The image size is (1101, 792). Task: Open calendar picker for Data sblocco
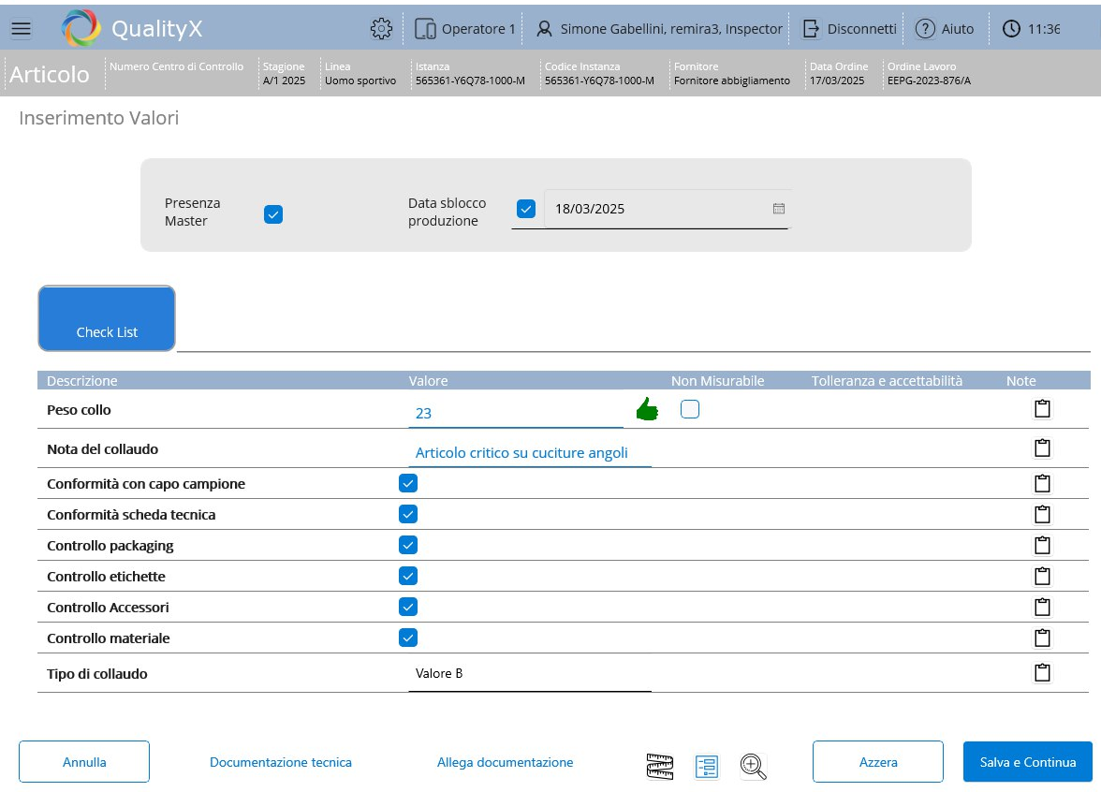click(x=778, y=209)
